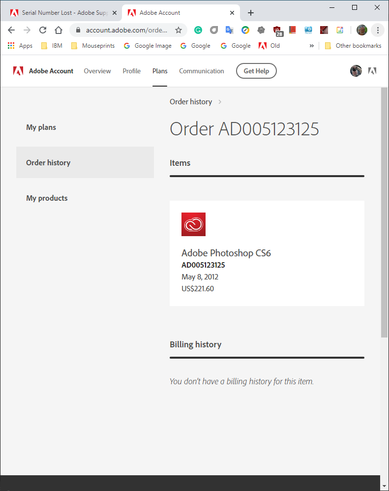The width and height of the screenshot is (389, 491).
Task: Open the Old Adobe bookmark
Action: (269, 46)
